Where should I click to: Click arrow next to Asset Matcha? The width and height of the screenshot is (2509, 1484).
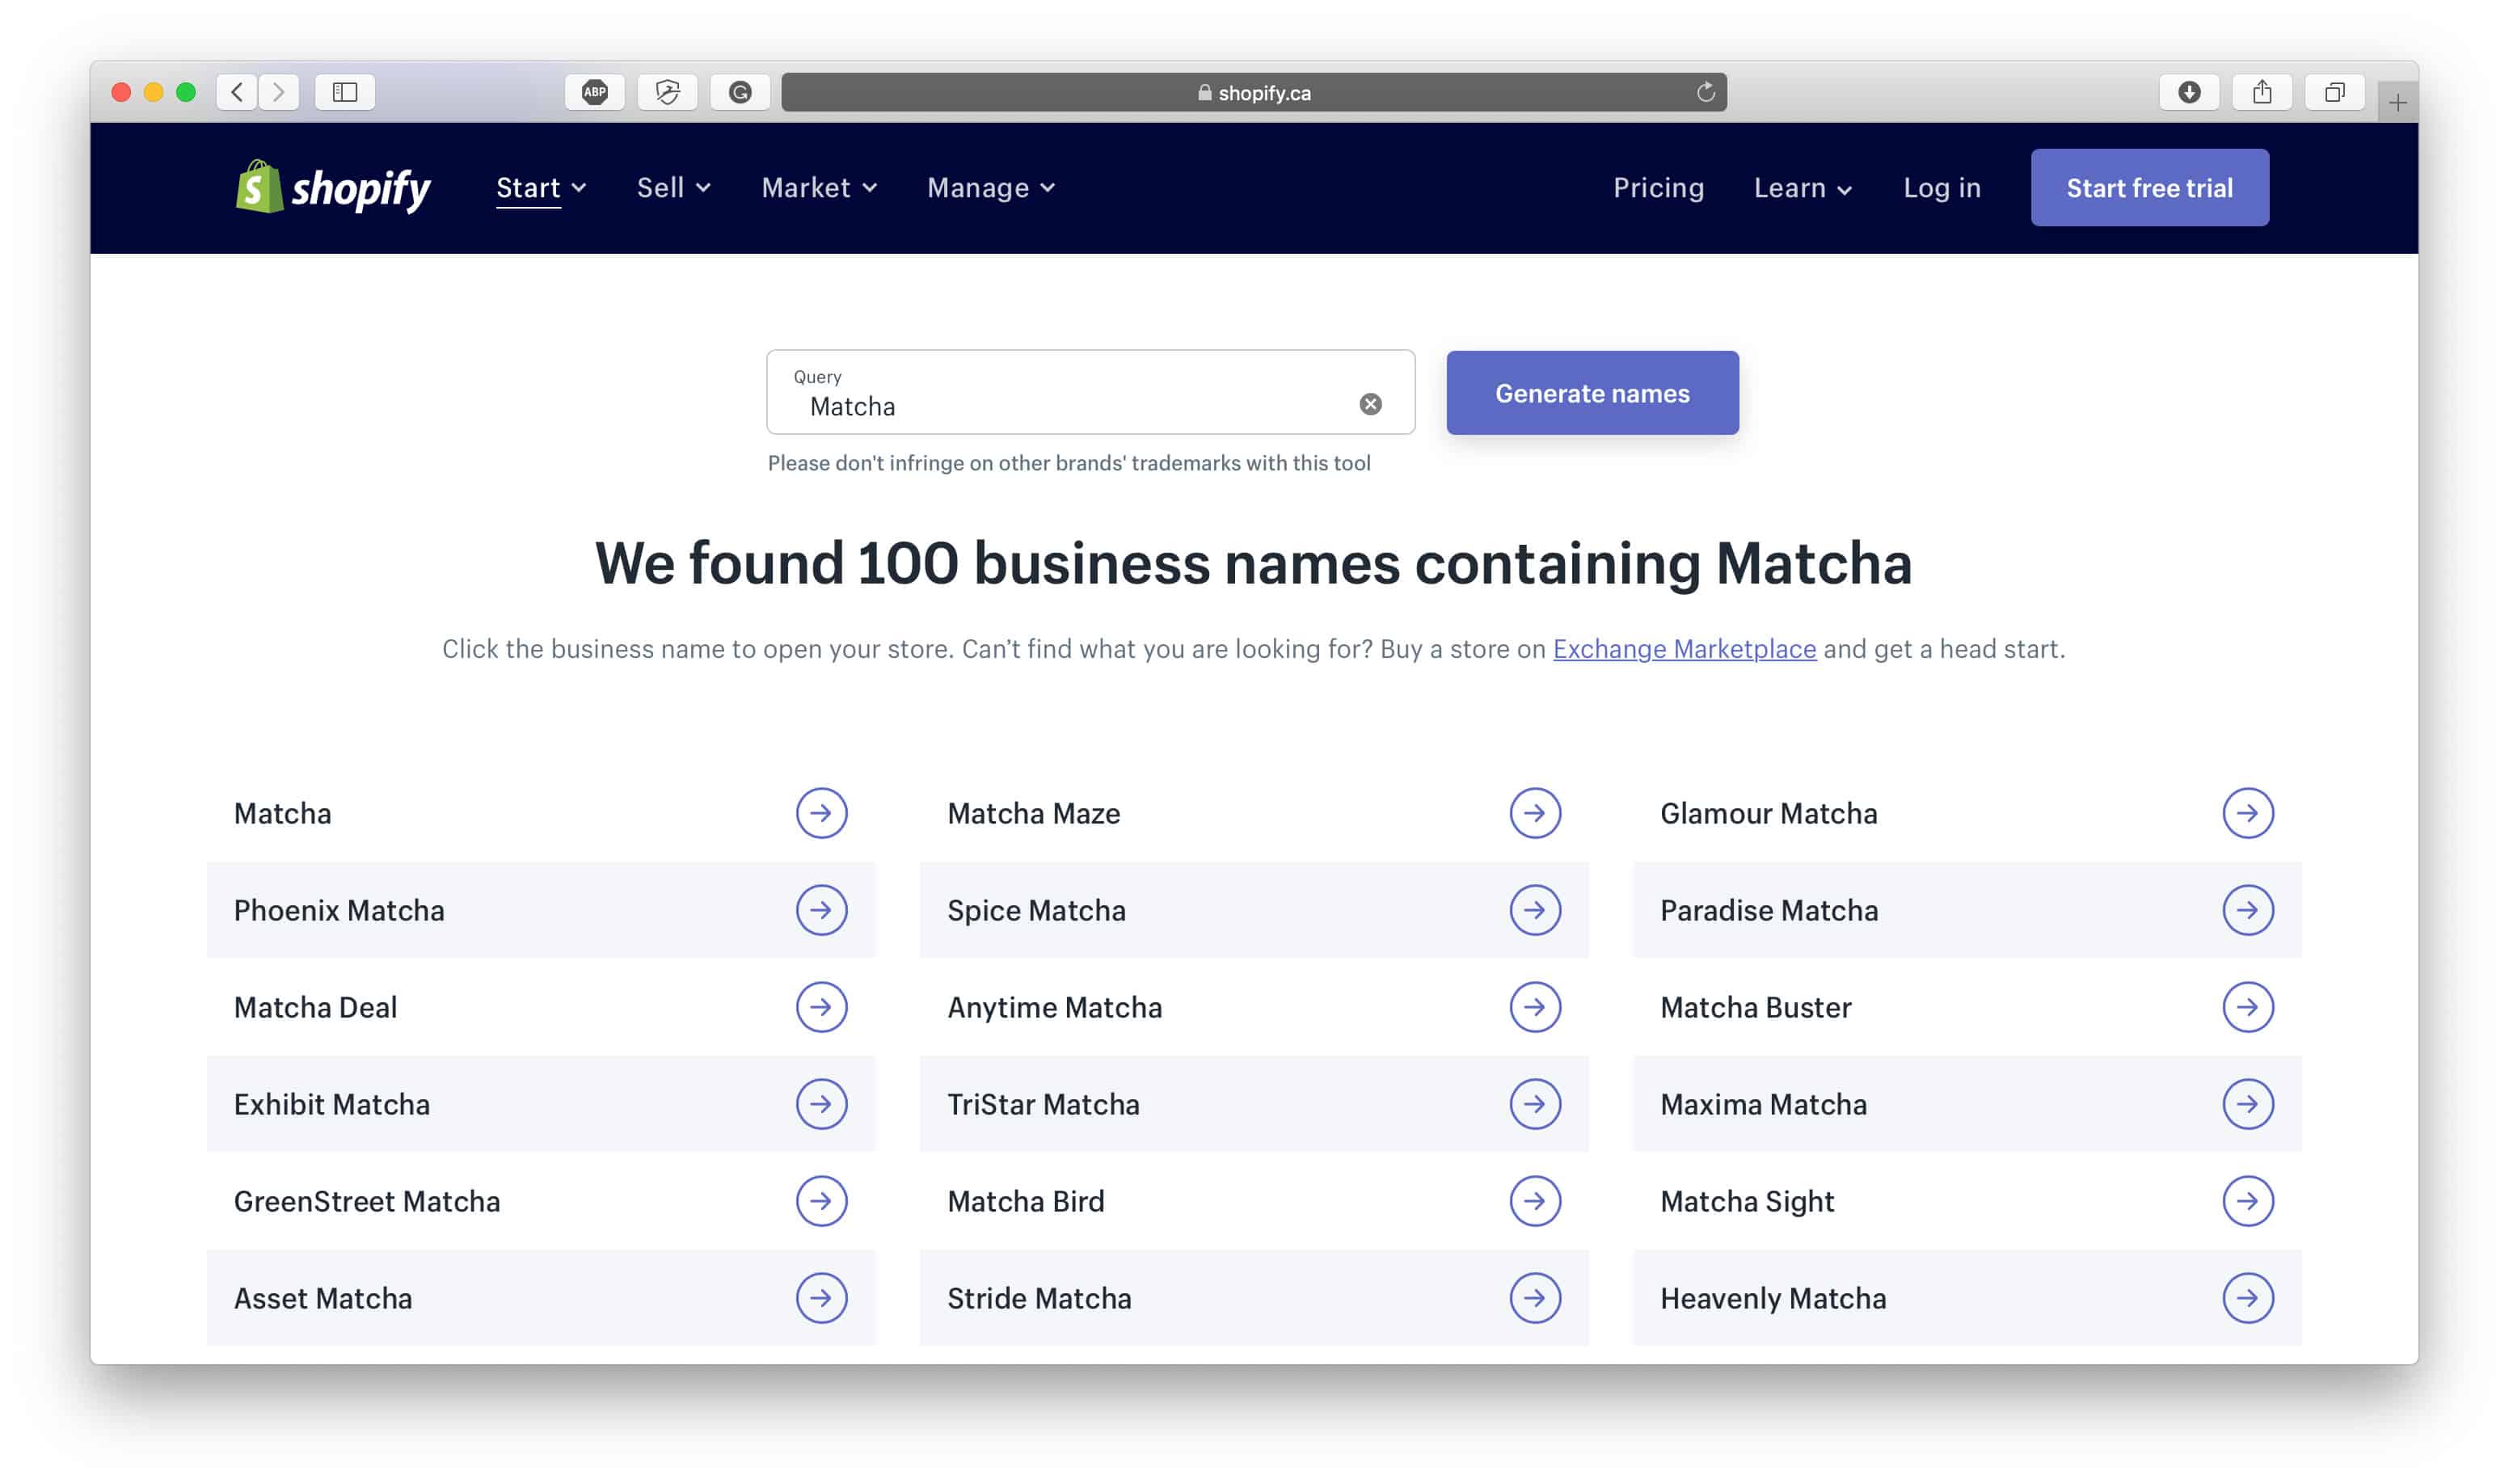click(x=822, y=1298)
